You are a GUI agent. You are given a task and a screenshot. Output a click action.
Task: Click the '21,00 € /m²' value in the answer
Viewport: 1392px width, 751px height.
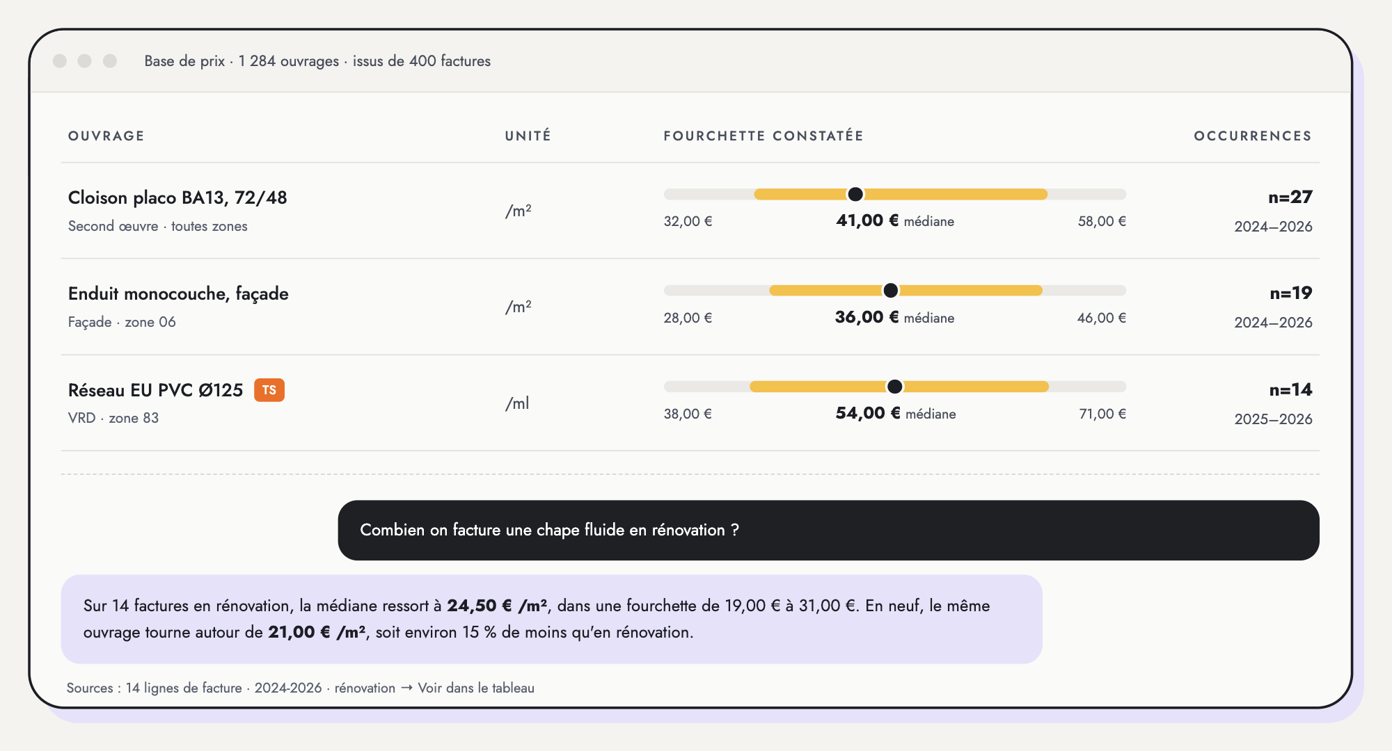(317, 632)
